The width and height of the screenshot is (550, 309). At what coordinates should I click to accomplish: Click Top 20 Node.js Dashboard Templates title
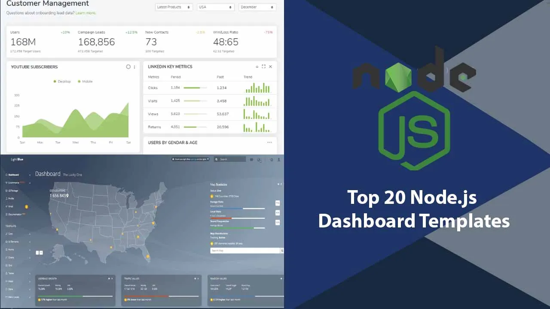[x=414, y=209]
